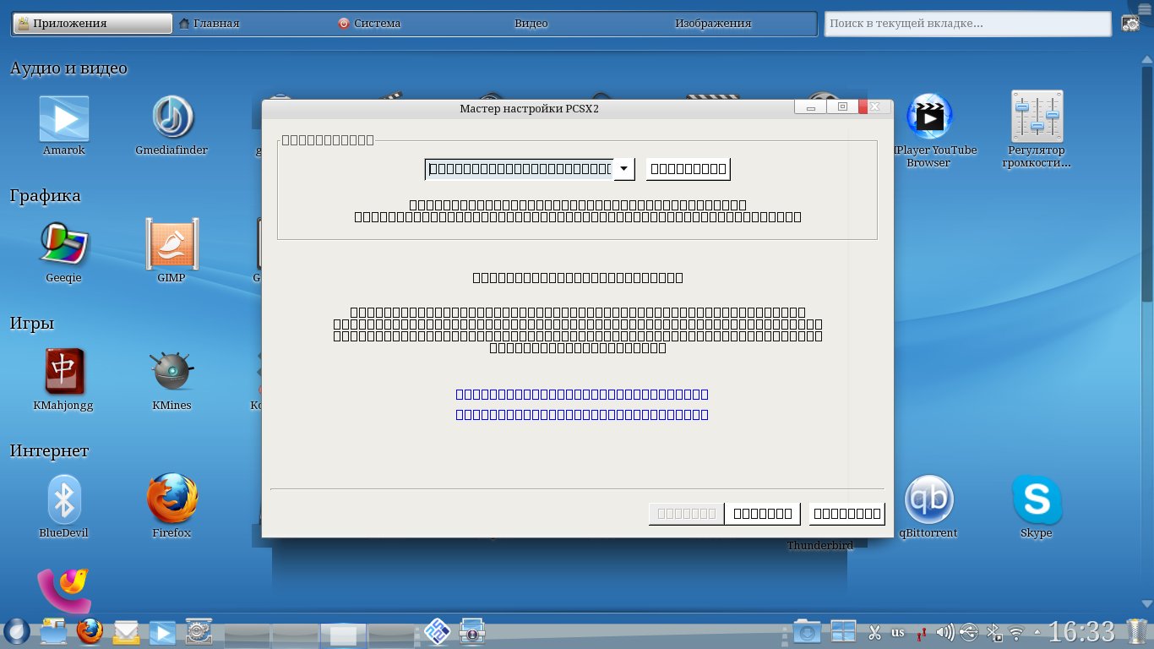Select the Видео tab
Image resolution: width=1154 pixels, height=649 pixels.
point(531,24)
